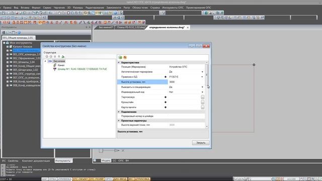This screenshot has height=181, width=322.
Task: Switch to the Без имени0 document tab
Action: [106, 27]
